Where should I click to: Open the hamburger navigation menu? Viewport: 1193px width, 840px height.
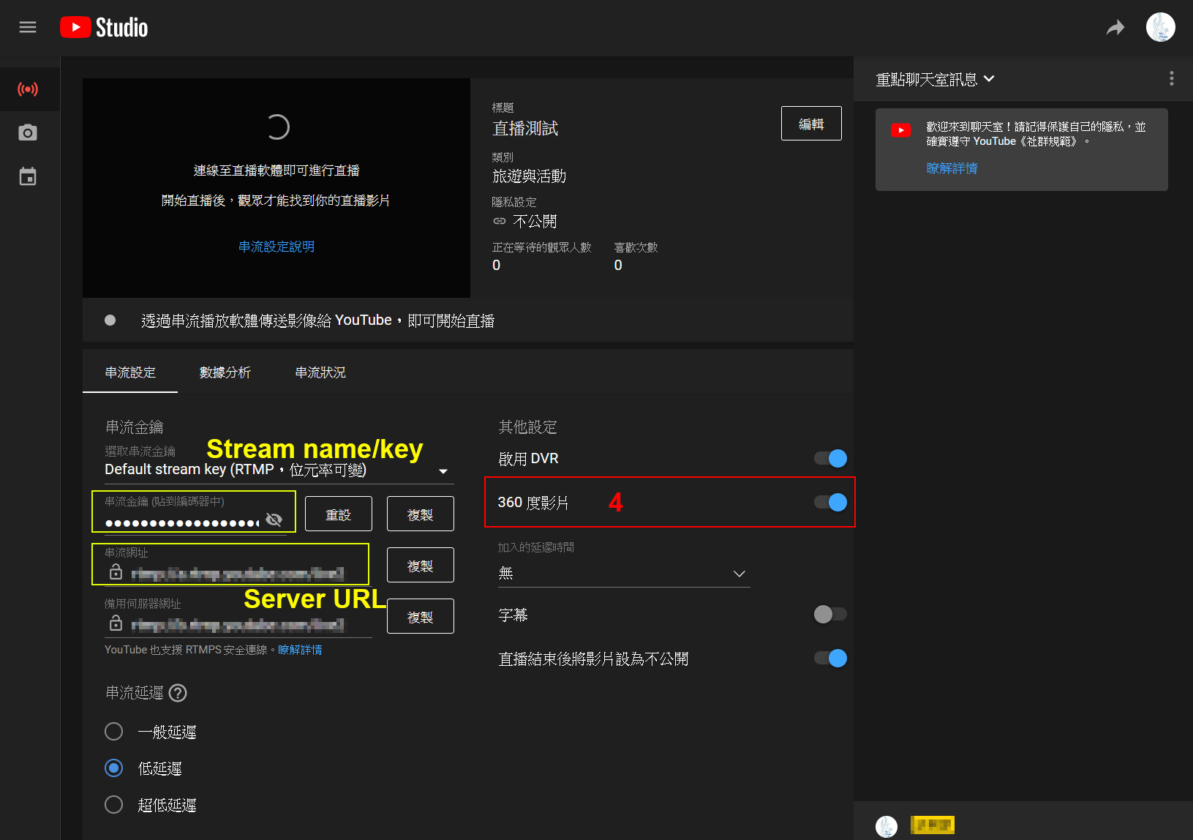tap(28, 28)
